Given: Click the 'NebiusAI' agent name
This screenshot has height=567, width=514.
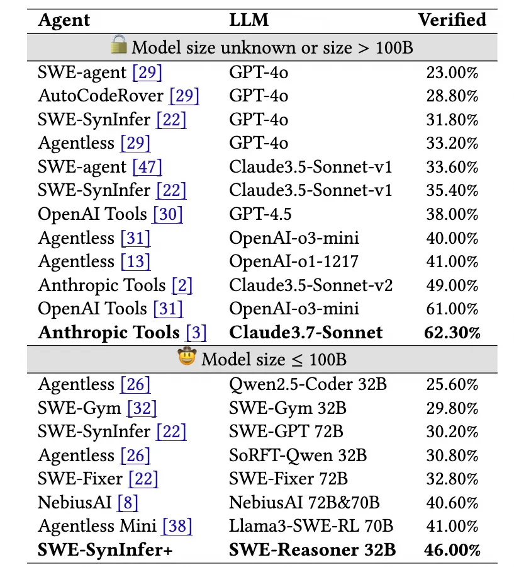Looking at the screenshot, I should point(74,503).
